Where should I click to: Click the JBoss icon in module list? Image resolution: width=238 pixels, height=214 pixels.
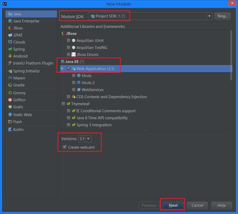pos(10,28)
